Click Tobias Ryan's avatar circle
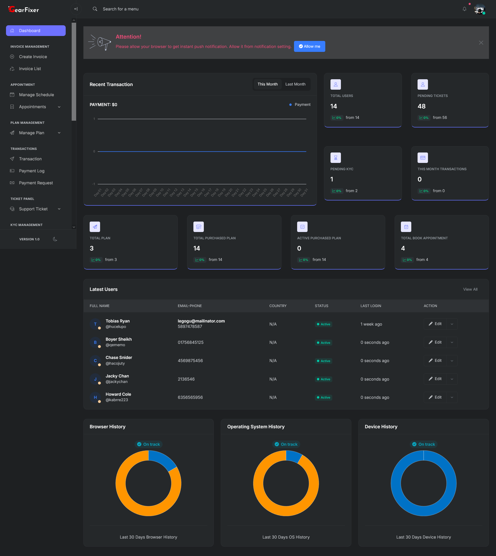This screenshot has width=496, height=556. coord(95,324)
